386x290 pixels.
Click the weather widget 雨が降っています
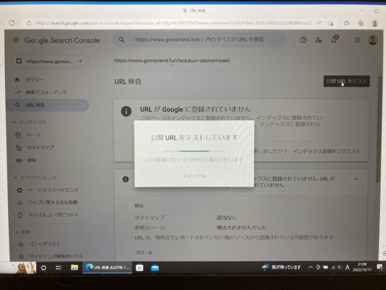(x=281, y=267)
